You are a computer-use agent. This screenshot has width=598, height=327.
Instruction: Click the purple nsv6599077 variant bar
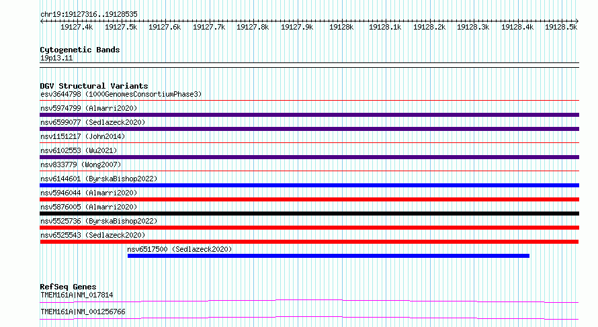[x=309, y=129]
